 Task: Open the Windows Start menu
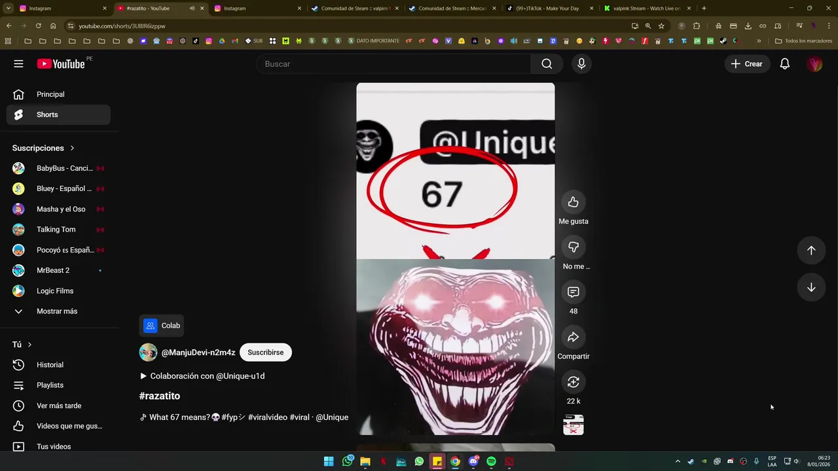pos(329,462)
